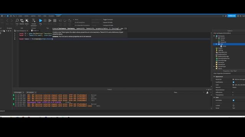Click the Stop square icon in ribbon
245x137 pixels.
click(x=55, y=21)
